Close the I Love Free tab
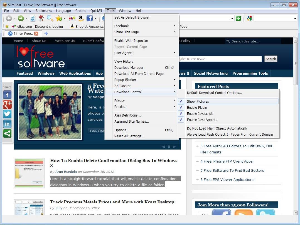This screenshot has height=225, width=300. pos(36,34)
